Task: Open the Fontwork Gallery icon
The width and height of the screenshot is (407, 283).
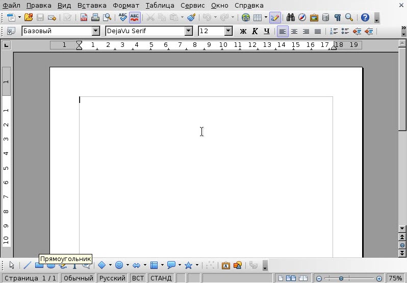Action: point(226,265)
